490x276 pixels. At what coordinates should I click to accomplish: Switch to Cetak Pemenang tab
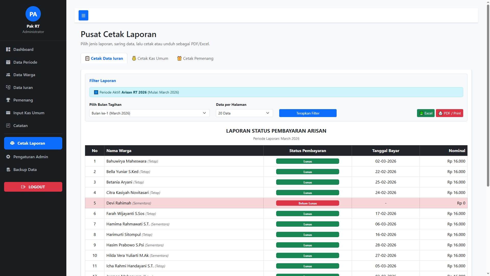pyautogui.click(x=195, y=58)
